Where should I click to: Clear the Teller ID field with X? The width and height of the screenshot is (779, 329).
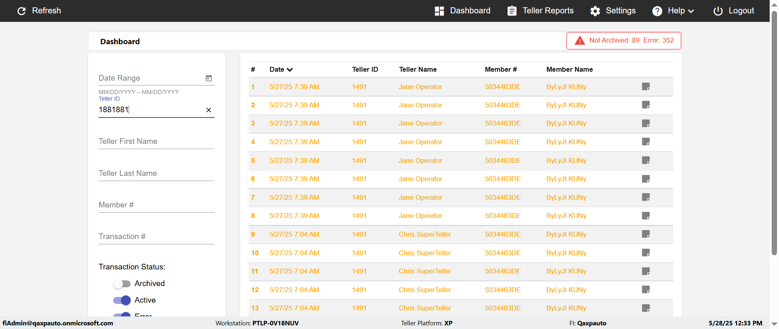click(x=209, y=110)
